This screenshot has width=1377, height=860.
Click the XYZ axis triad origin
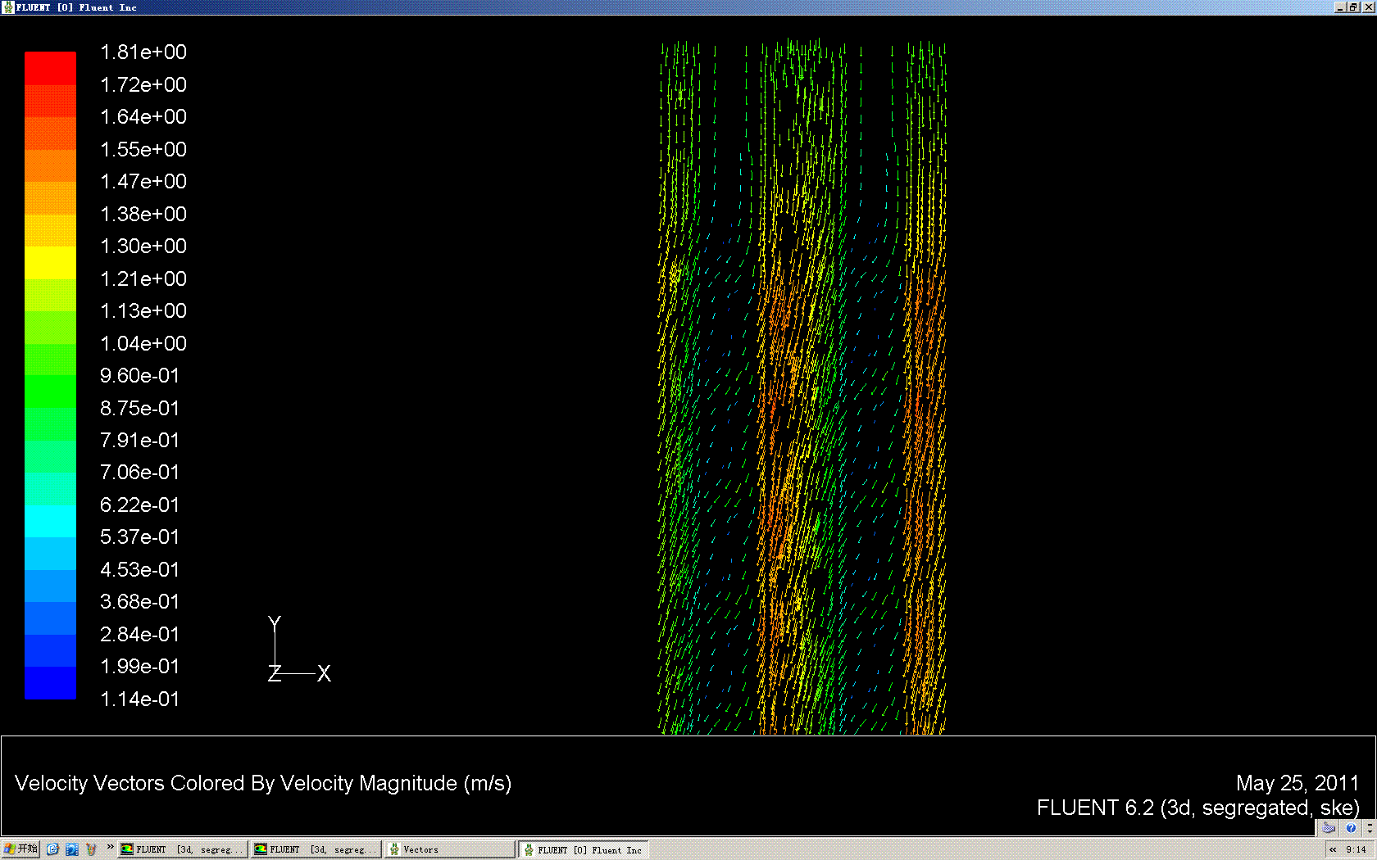click(x=275, y=673)
